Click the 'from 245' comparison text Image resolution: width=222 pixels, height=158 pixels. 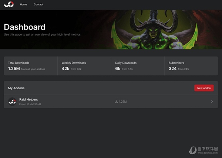[184, 69]
